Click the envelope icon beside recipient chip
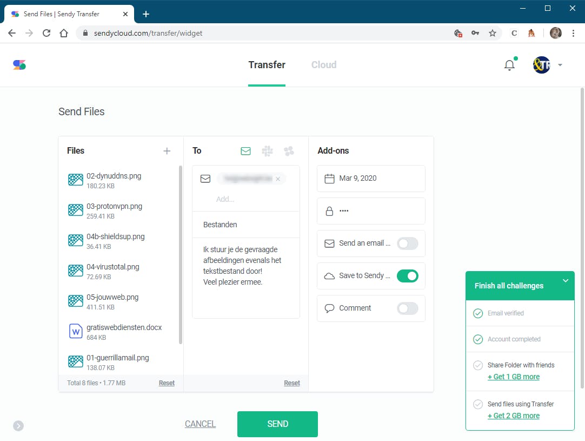The image size is (585, 441). pyautogui.click(x=205, y=179)
